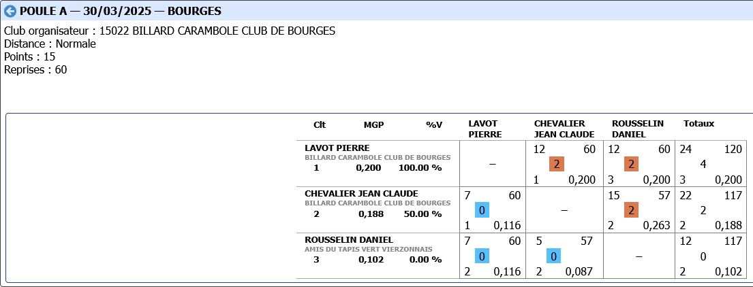Click the 0,263 average value
753x287 pixels.
656,225
